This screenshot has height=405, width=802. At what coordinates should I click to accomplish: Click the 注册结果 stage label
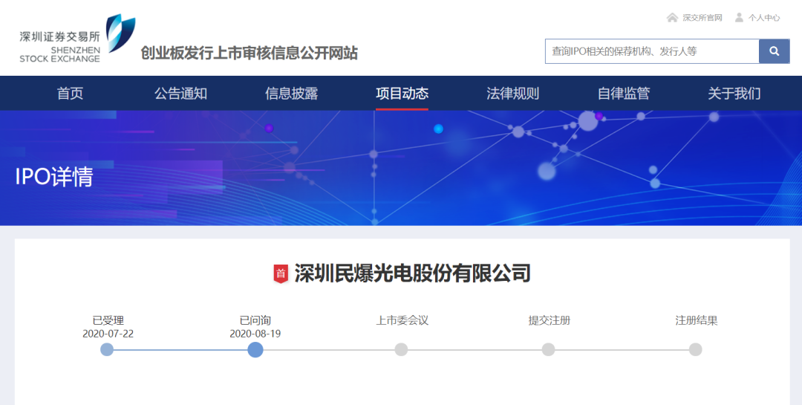click(x=696, y=320)
